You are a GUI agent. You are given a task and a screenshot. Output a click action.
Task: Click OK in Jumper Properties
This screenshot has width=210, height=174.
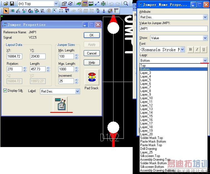[x=92, y=35]
